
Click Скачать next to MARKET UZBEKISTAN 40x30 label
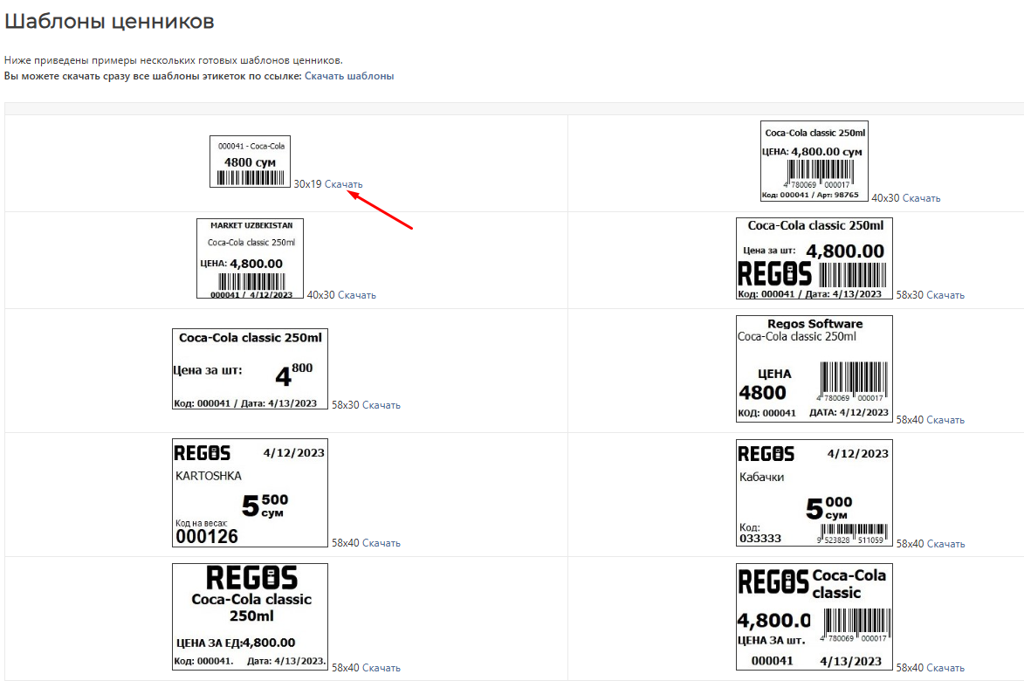tap(356, 295)
